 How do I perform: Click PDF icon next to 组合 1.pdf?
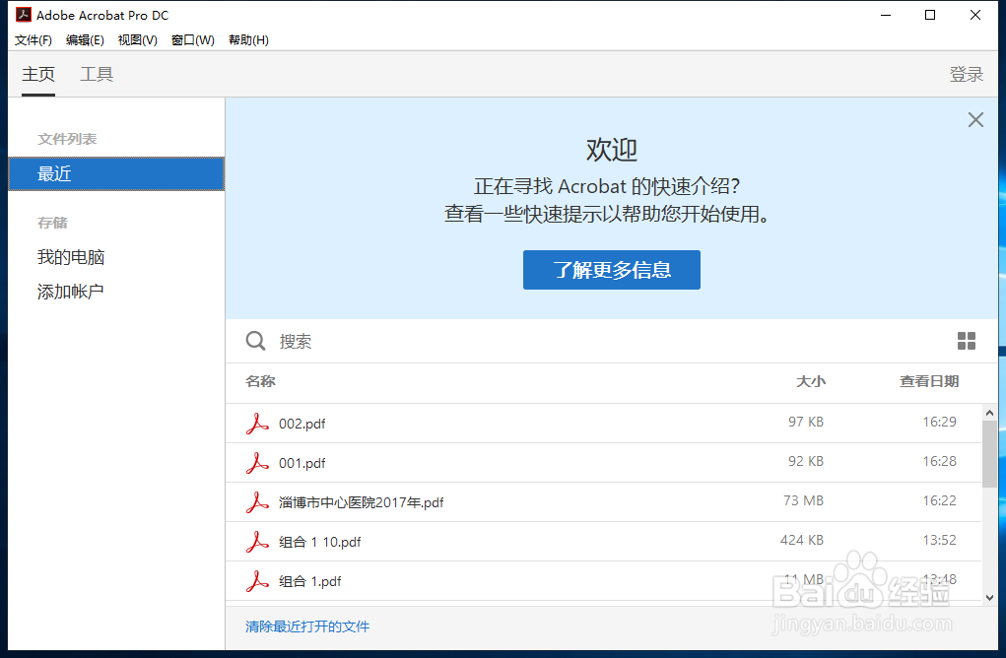coord(257,581)
